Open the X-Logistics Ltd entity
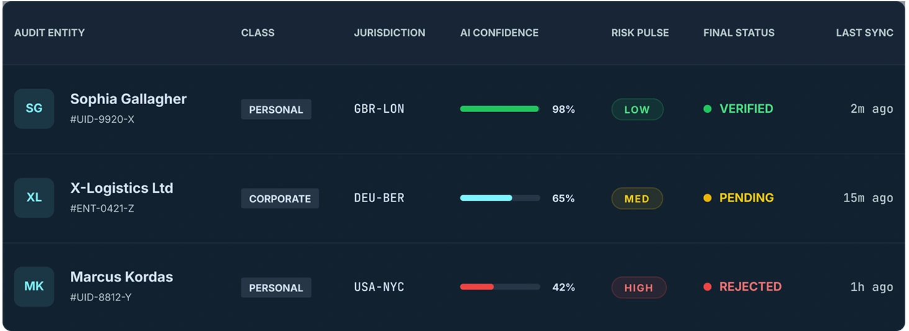The width and height of the screenshot is (909, 331). point(122,188)
